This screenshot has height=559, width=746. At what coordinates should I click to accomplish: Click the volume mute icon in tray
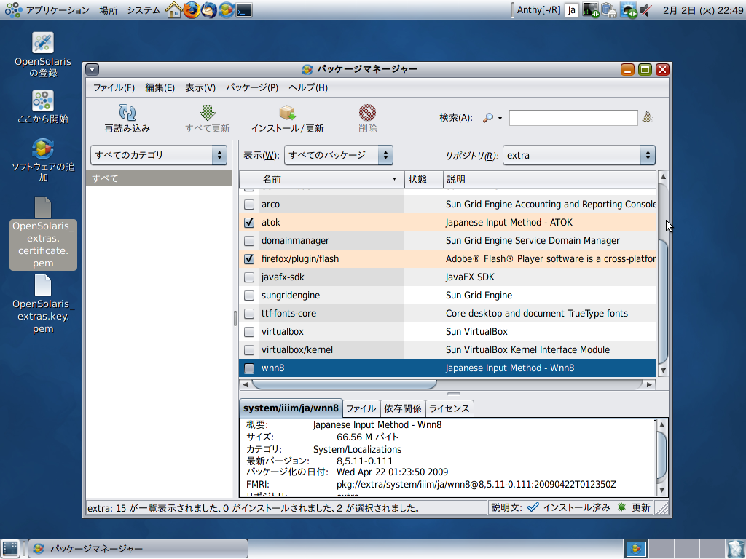click(646, 10)
